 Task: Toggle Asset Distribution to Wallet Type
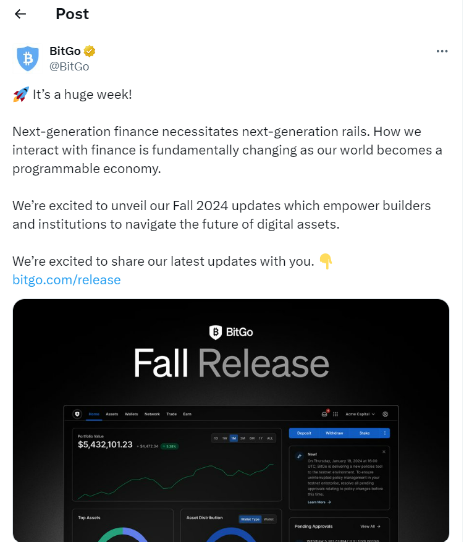coord(250,519)
